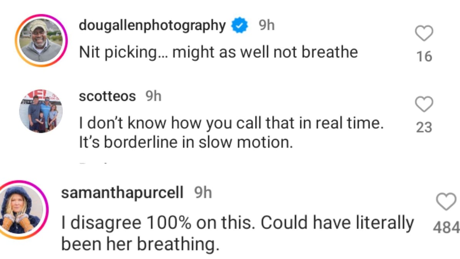
Task: Open scotteos's family profile photo
Action: tap(41, 111)
